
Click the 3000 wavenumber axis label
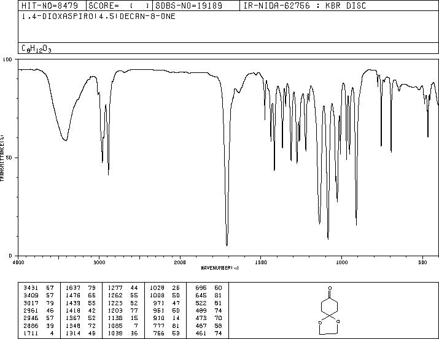pos(99,262)
